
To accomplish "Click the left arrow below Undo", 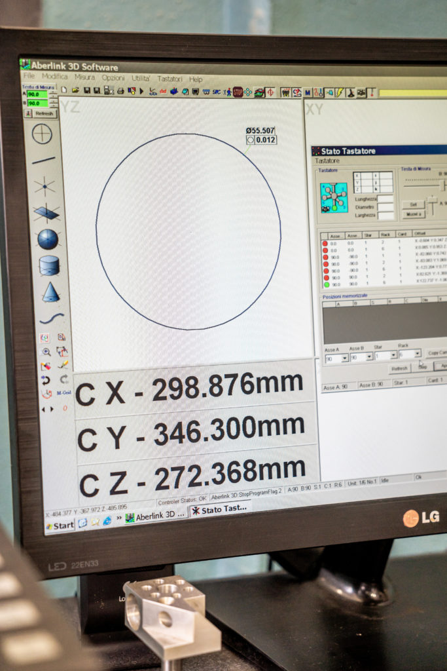I will (43, 410).
